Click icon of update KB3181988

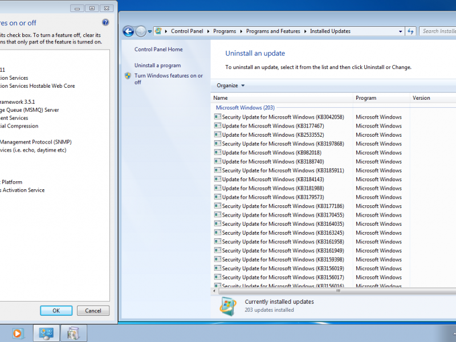tap(218, 188)
